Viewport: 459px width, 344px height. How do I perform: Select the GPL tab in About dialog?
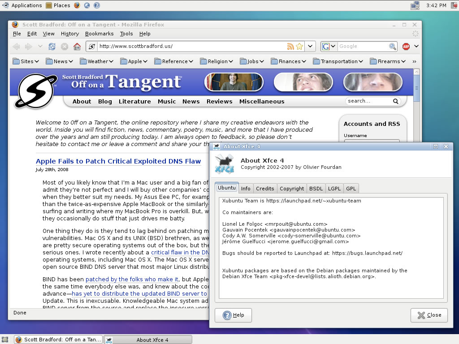[x=351, y=189]
